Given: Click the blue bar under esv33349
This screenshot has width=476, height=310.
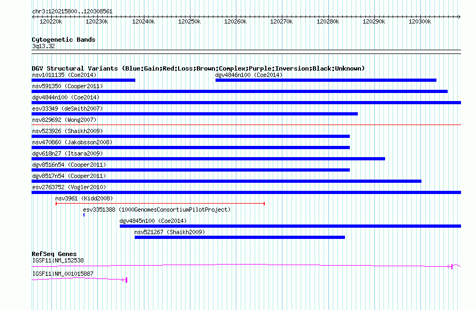Looking at the screenshot, I should point(195,114).
